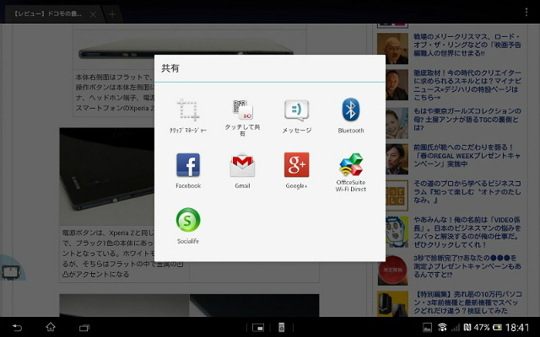The height and width of the screenshot is (337, 540).
Task: Choose タッチして共有 share option
Action: click(x=242, y=118)
